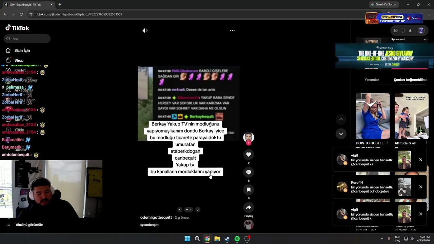This screenshot has width=434, height=244.
Task: Mute the TikTok post sound
Action: [x=145, y=30]
